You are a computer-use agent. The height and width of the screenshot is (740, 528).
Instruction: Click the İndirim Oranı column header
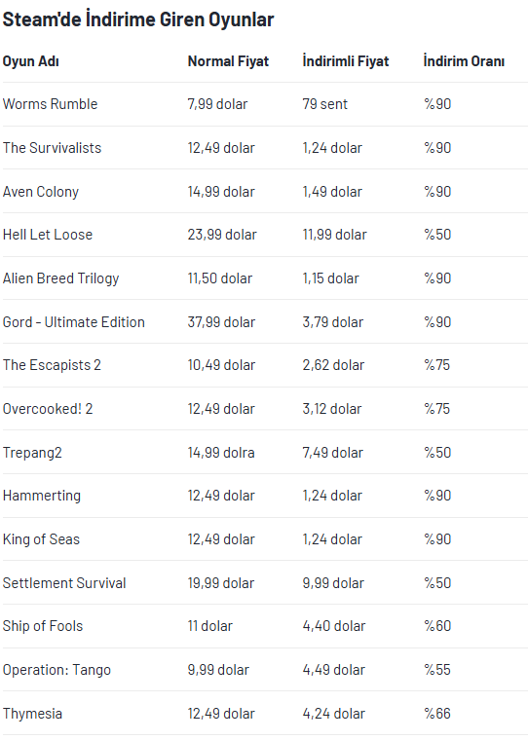pos(464,61)
